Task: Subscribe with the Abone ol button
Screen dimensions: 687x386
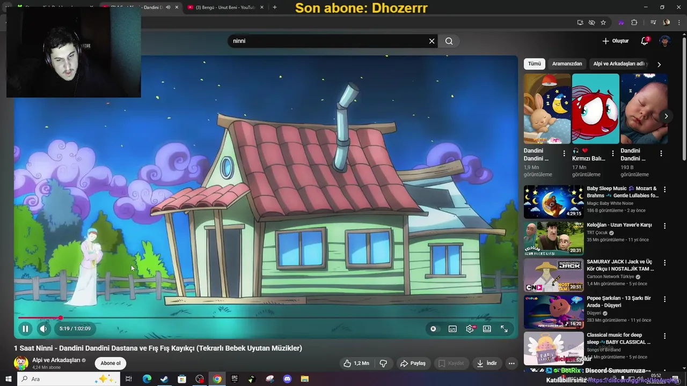Action: click(111, 363)
